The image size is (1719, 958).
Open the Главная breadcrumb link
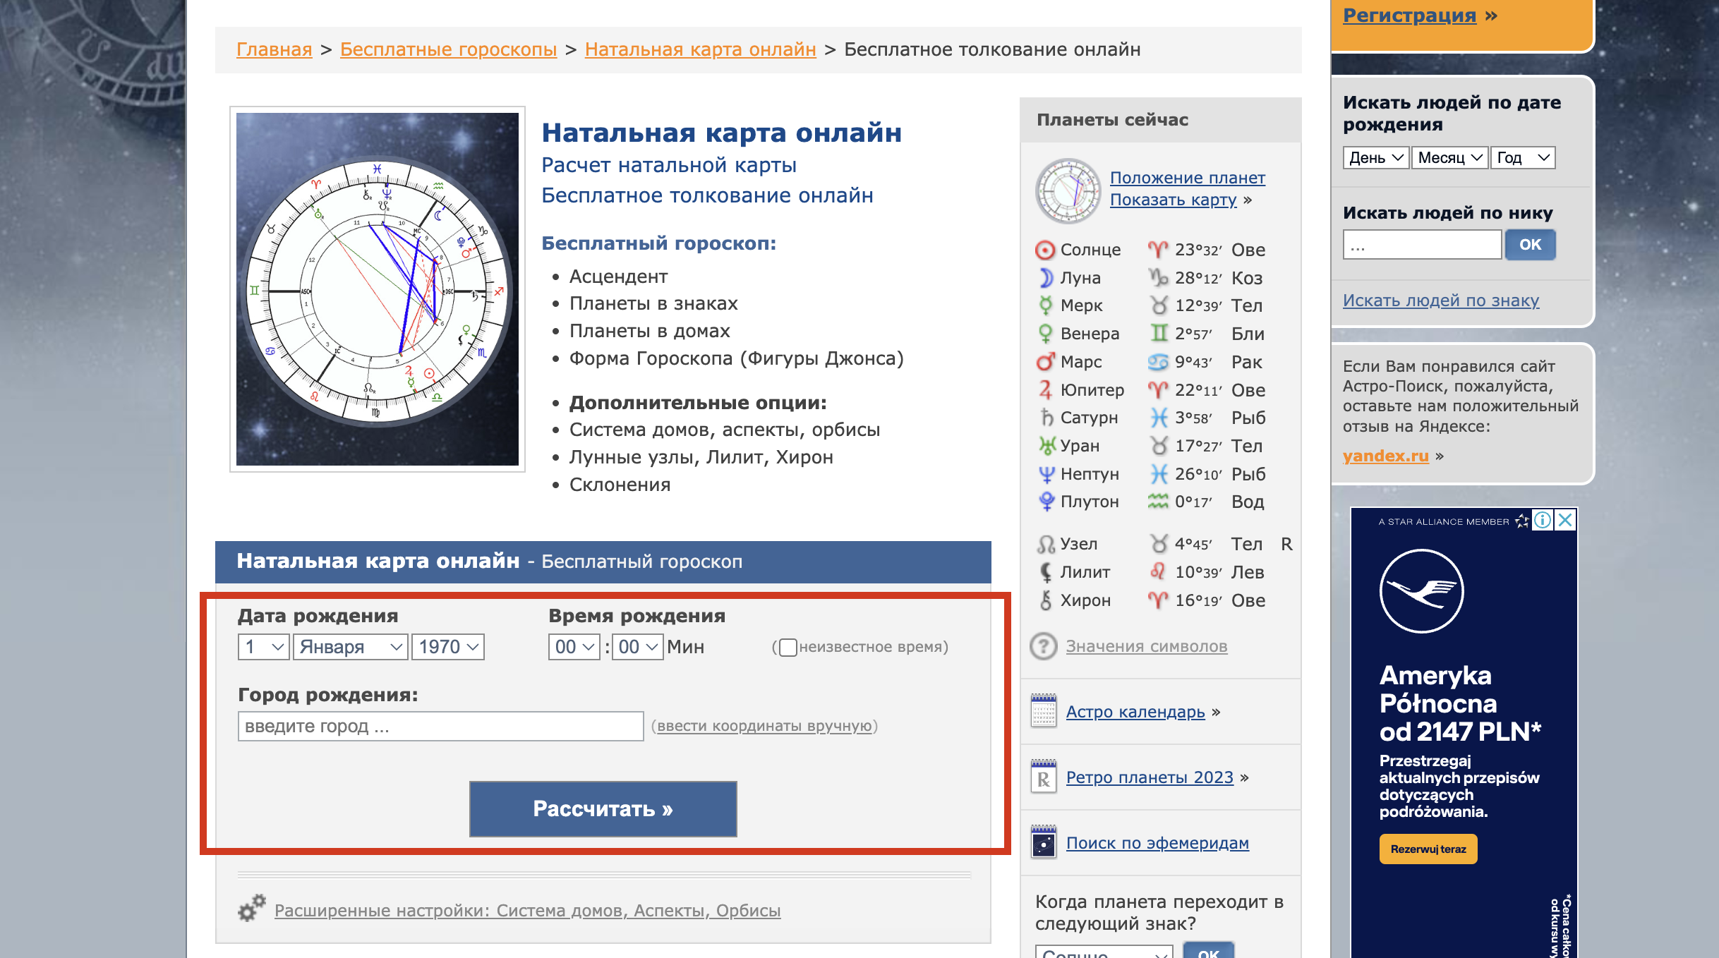[x=274, y=49]
